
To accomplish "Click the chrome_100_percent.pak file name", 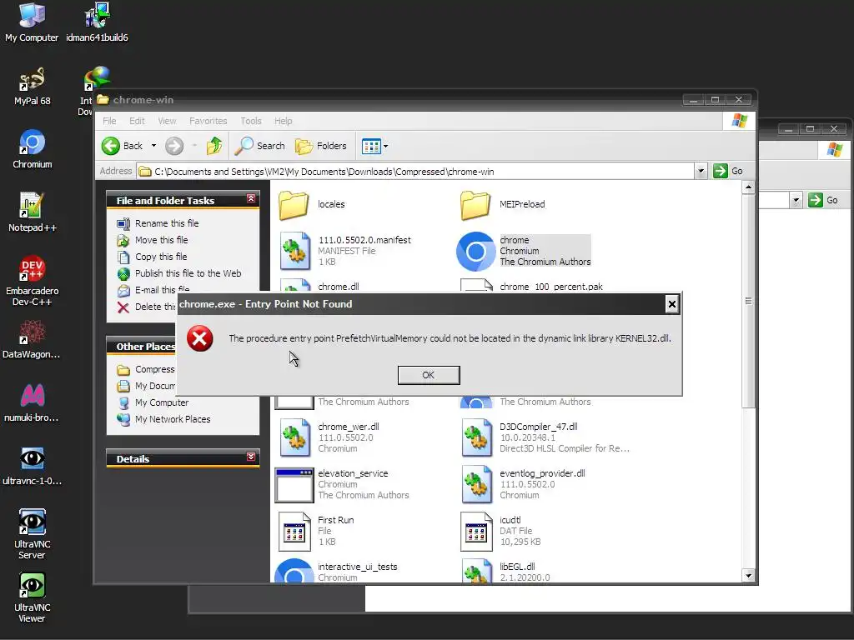I will coord(551,287).
